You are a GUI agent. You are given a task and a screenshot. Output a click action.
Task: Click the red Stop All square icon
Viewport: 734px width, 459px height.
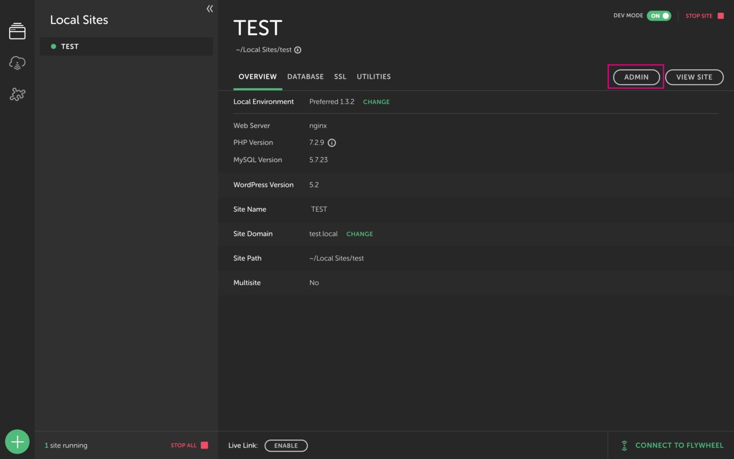point(204,445)
